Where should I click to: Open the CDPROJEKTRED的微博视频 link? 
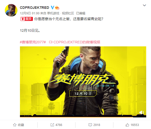[77, 42]
